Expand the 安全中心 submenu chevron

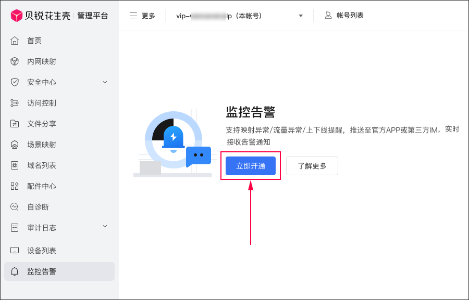(105, 82)
